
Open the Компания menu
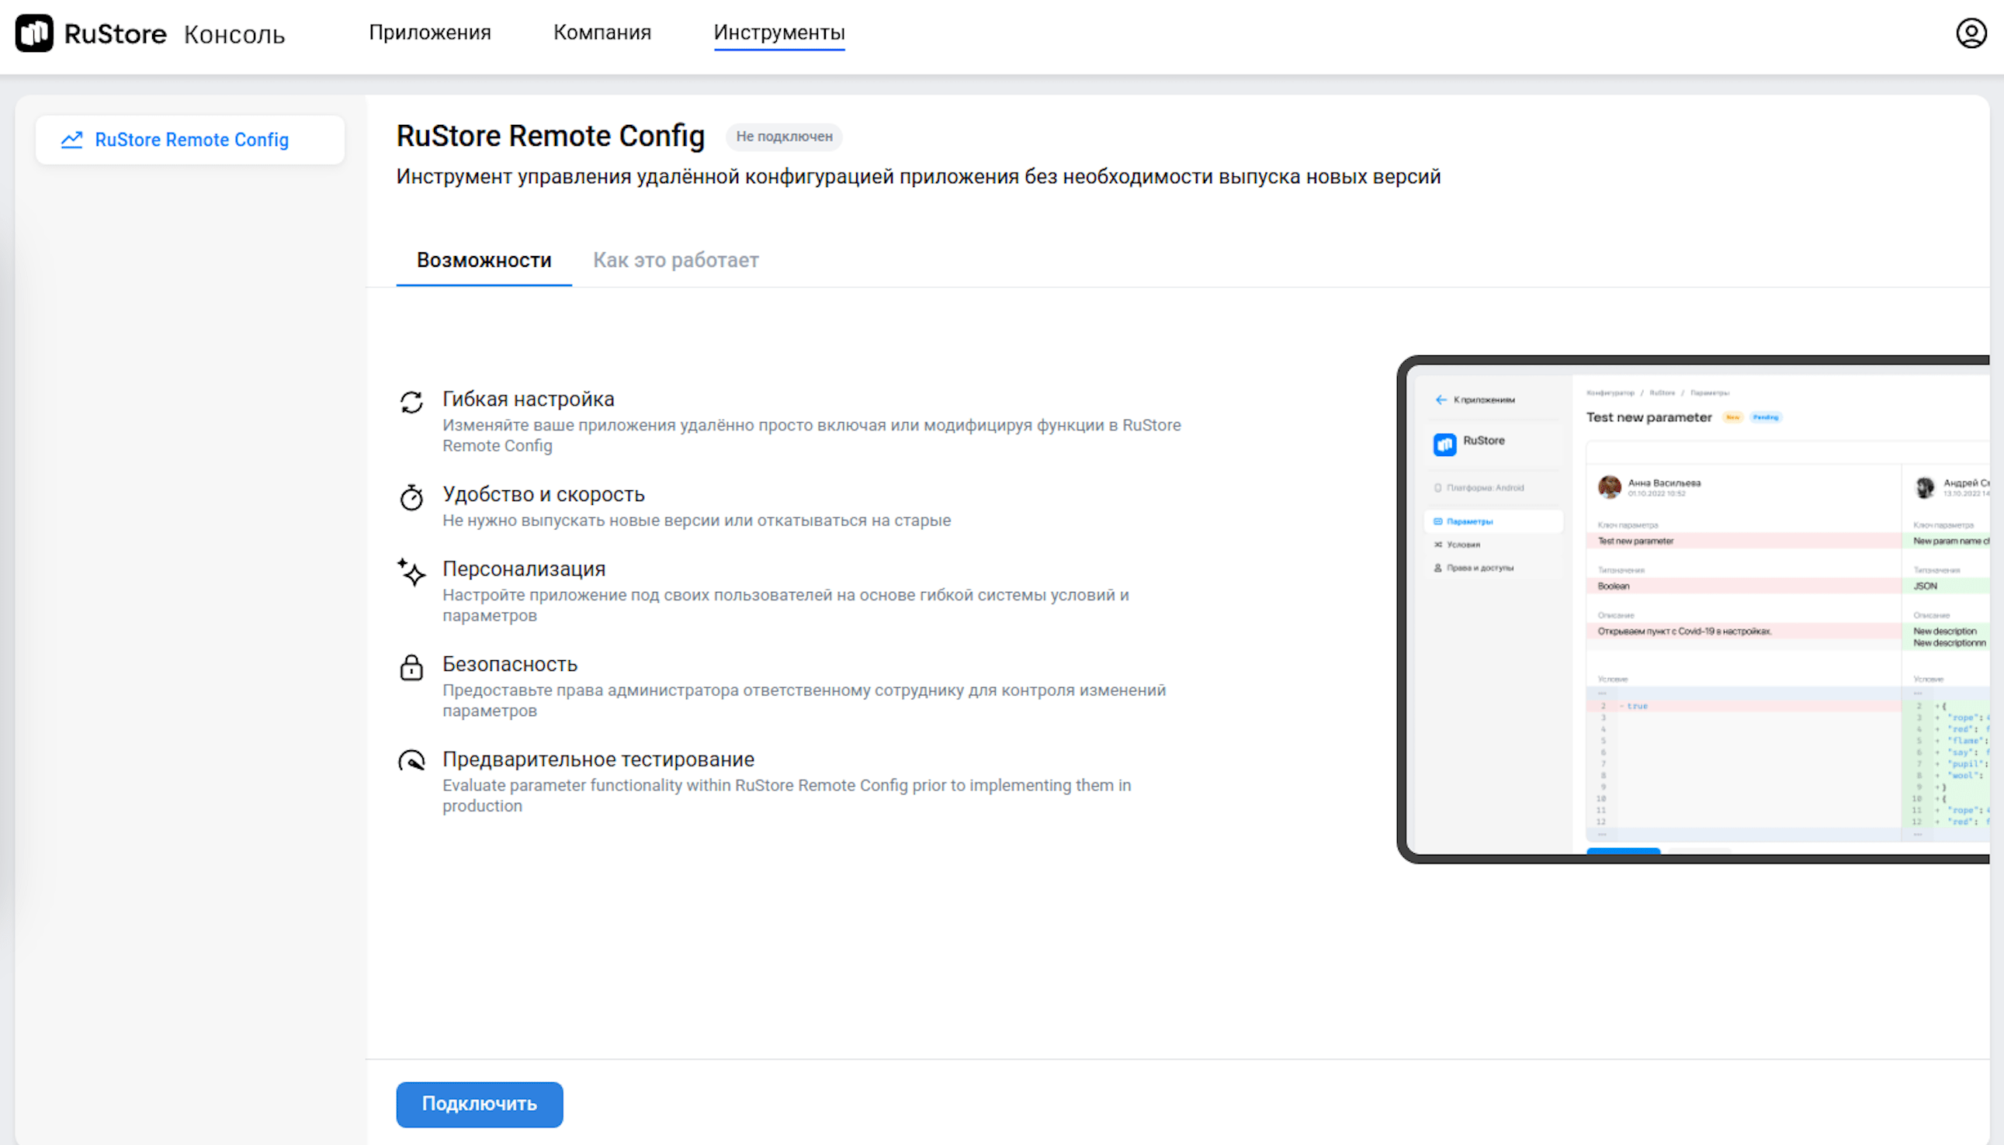[602, 33]
